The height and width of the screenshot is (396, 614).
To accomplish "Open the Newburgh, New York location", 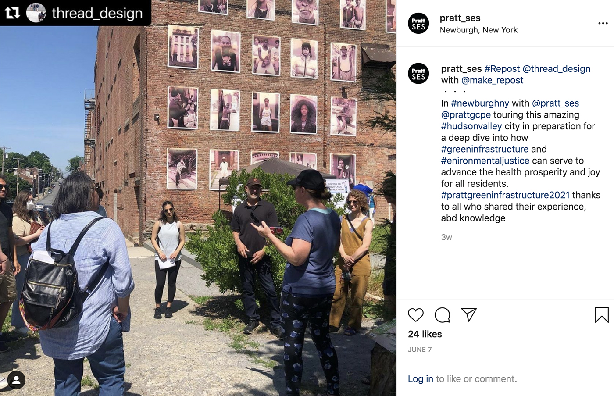I will (478, 30).
